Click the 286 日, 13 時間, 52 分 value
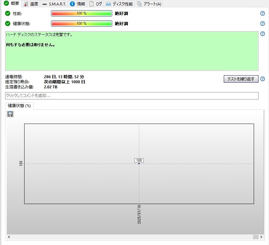The height and width of the screenshot is (245, 269). click(64, 77)
